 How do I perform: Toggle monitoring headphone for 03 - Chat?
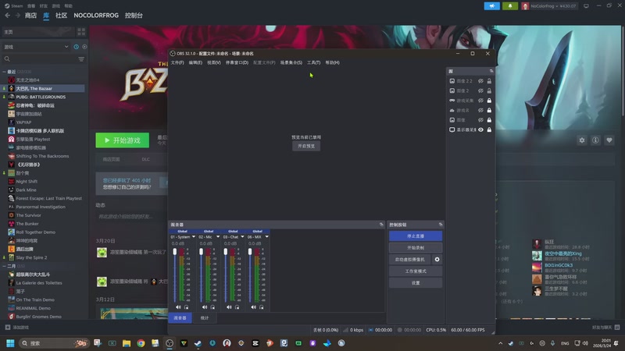click(237, 307)
